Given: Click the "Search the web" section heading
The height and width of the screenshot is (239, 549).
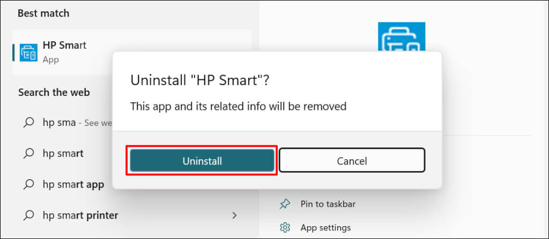Looking at the screenshot, I should pyautogui.click(x=54, y=92).
